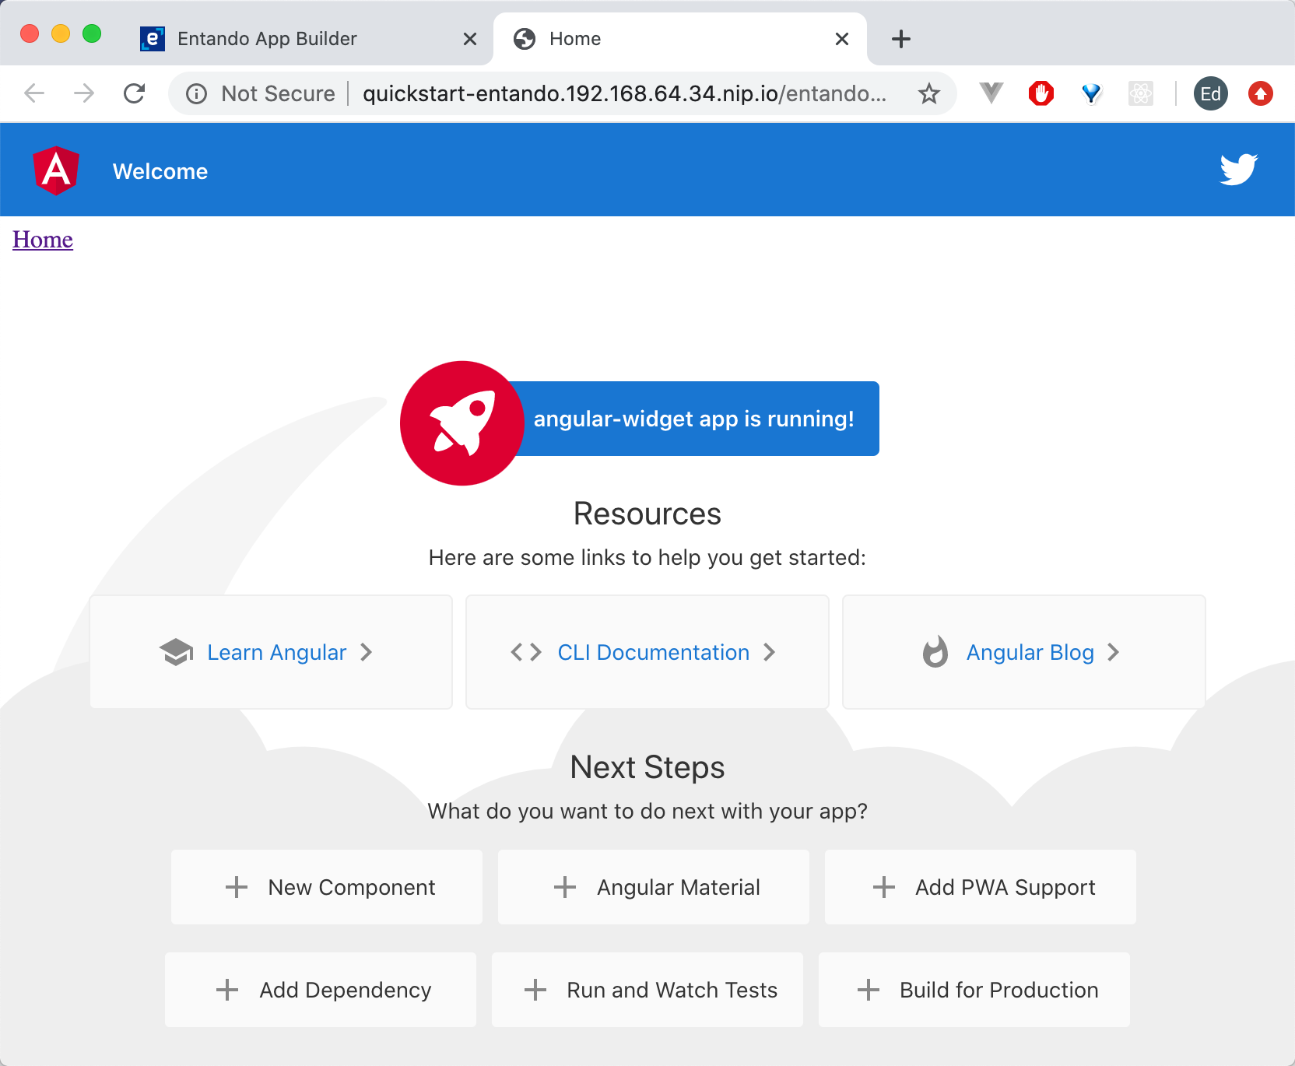Open the Not Secure site info icon
This screenshot has height=1066, width=1295.
(196, 93)
